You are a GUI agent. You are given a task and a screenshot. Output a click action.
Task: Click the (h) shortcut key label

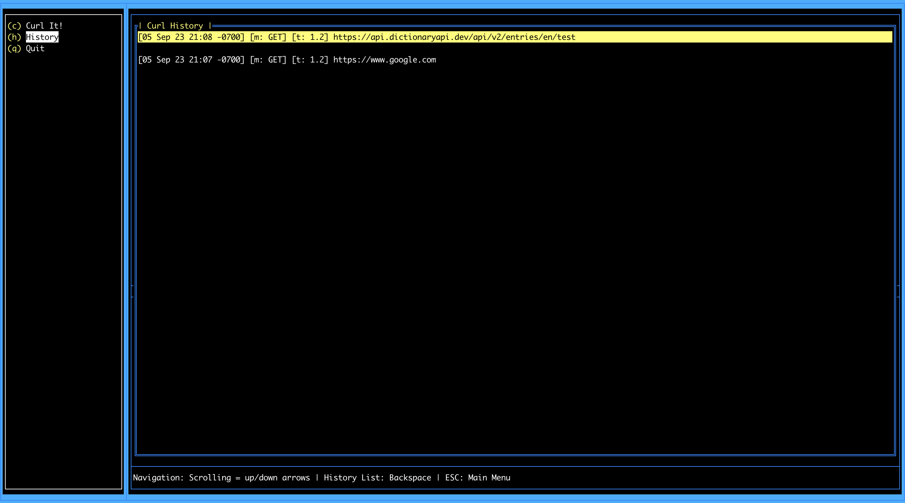click(x=14, y=37)
